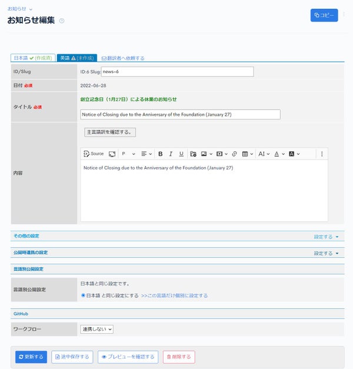Click the この言語だけ個別に設定する link
The image size is (353, 369).
pyautogui.click(x=174, y=295)
